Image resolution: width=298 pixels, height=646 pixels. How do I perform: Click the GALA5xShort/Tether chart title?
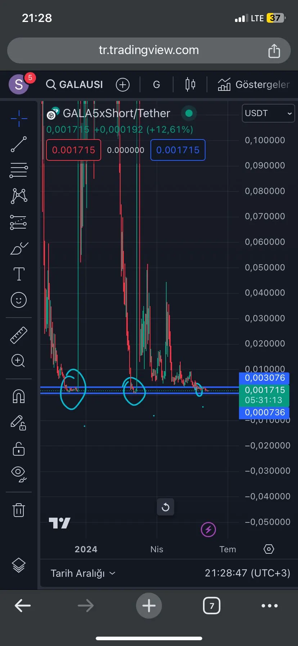point(116,113)
